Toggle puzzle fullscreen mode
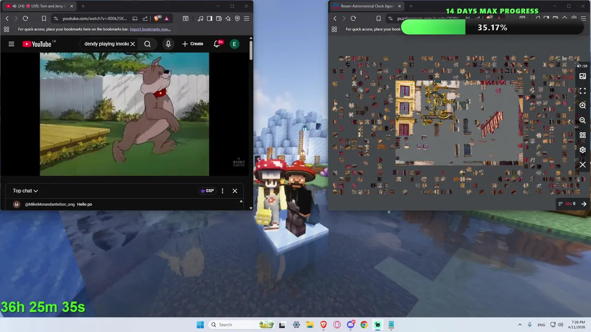The width and height of the screenshot is (591, 332). pyautogui.click(x=583, y=91)
